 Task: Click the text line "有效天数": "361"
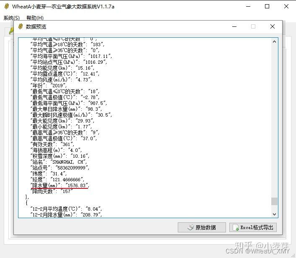(x=52, y=144)
